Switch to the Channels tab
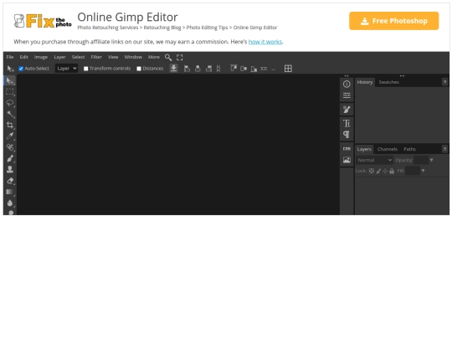 pos(388,149)
